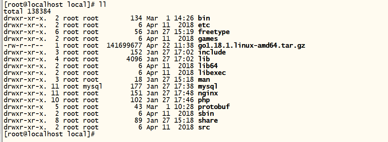Select the libexec directory name
The height and width of the screenshot is (142, 388).
pos(212,73)
